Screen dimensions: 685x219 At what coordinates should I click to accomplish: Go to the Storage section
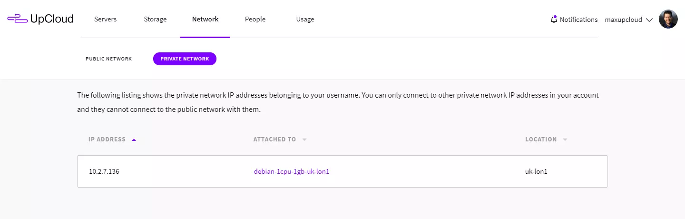click(155, 20)
